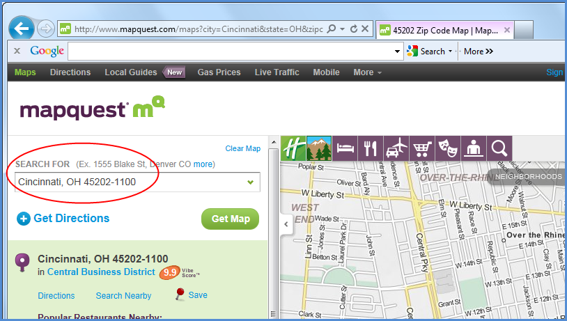This screenshot has width=567, height=321.
Task: Toggle the Neighborhoods map overlay
Action: coord(527,177)
